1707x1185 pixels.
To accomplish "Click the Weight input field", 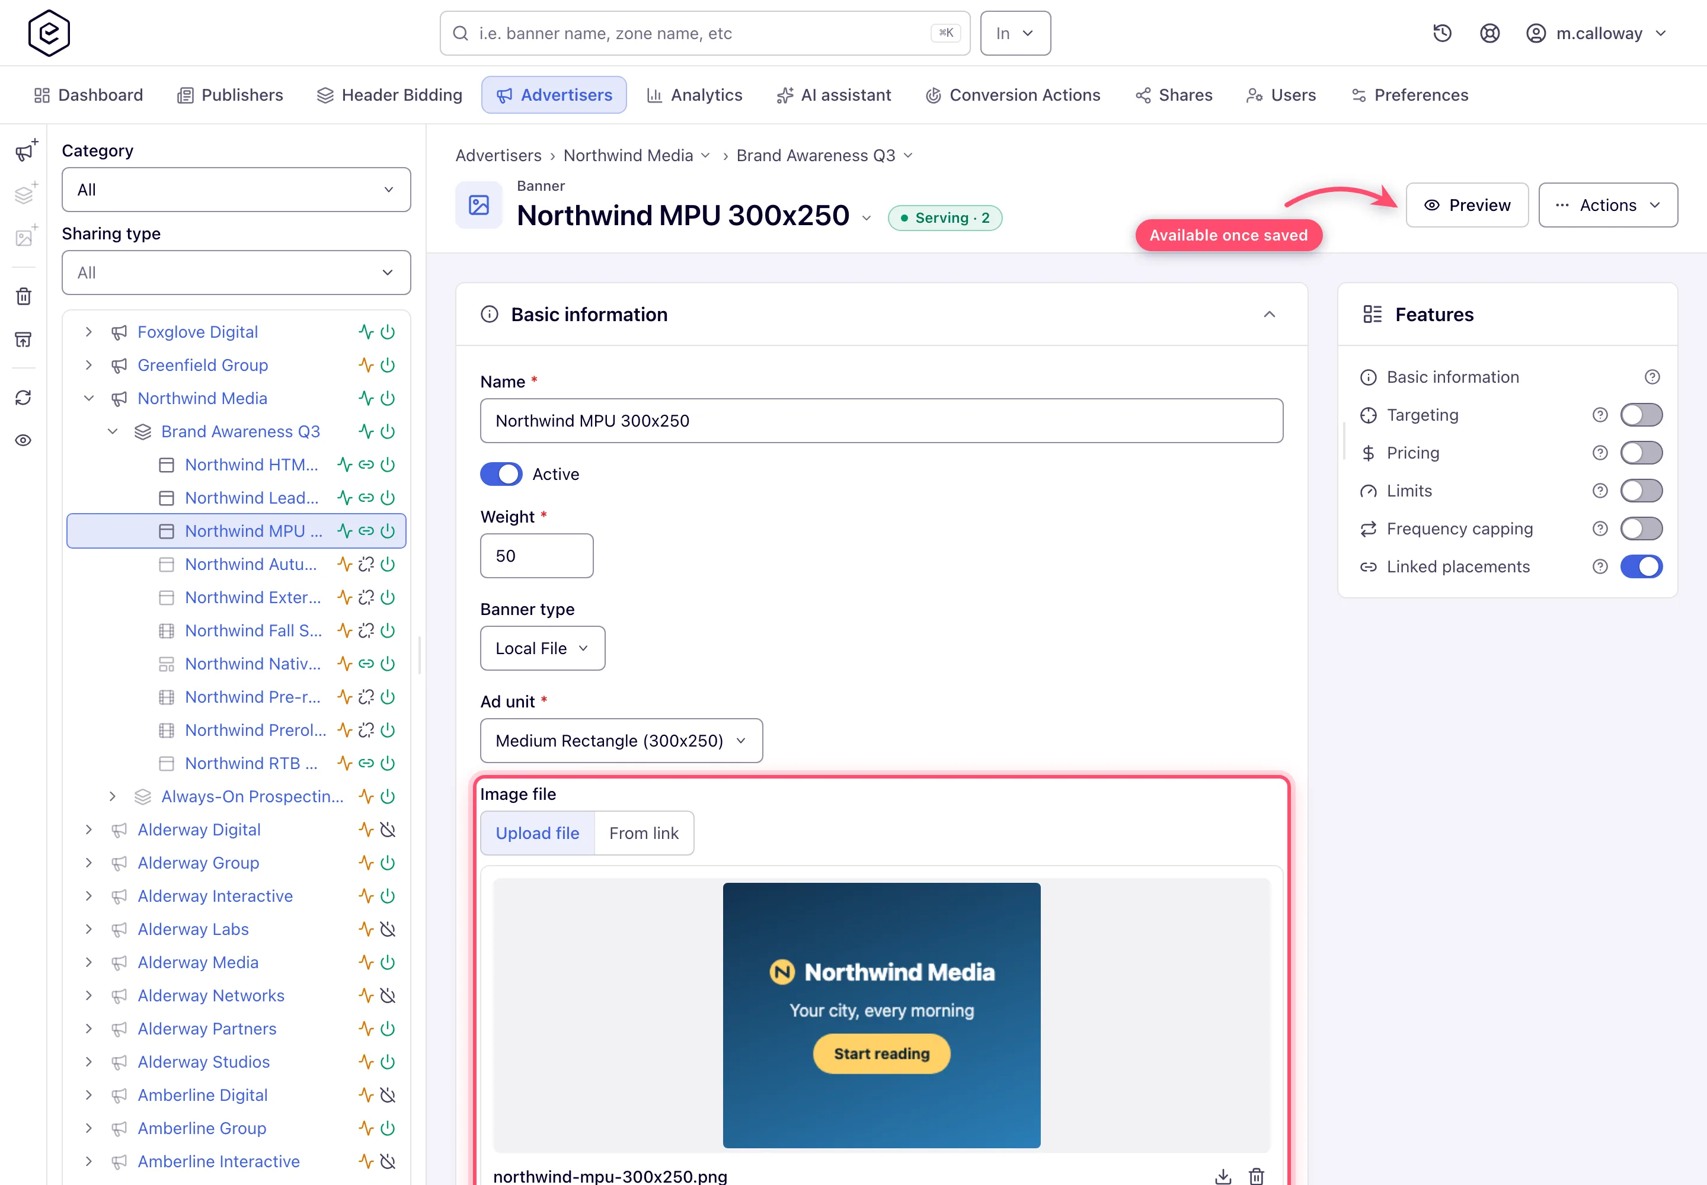I will pyautogui.click(x=536, y=556).
